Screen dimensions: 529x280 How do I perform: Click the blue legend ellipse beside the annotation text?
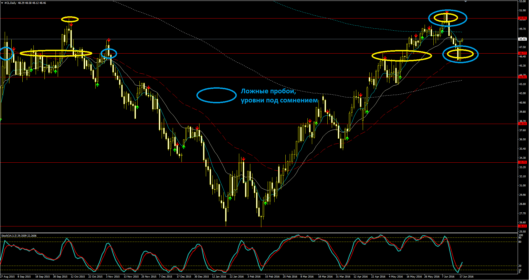click(217, 95)
